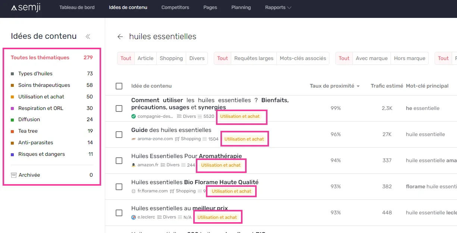Filter by Mots-clés associés

(x=303, y=58)
